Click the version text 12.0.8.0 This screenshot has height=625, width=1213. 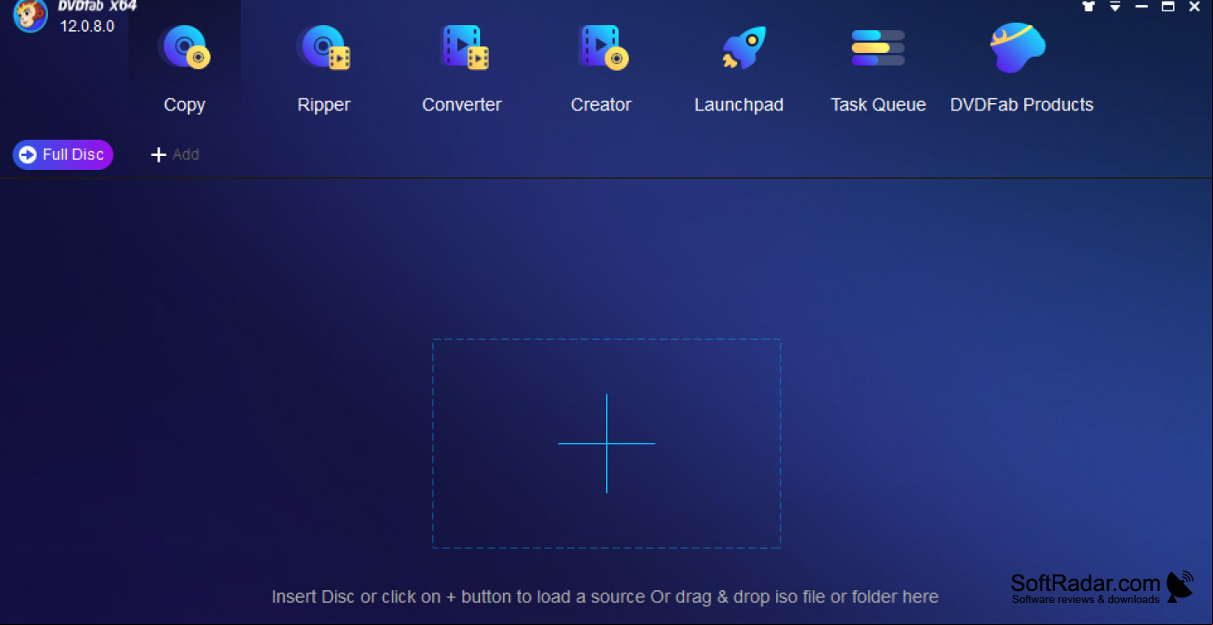87,26
